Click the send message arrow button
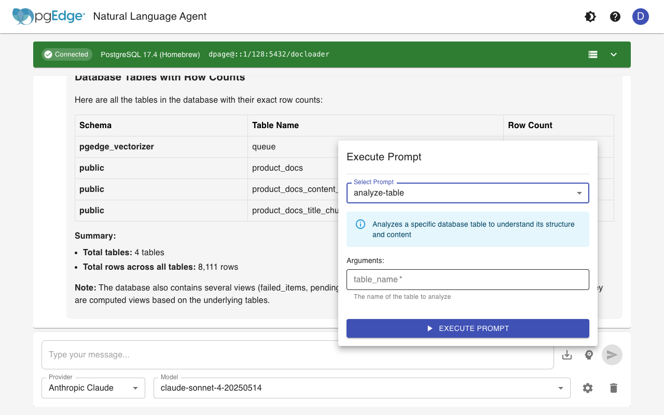The height and width of the screenshot is (415, 664). pos(612,355)
